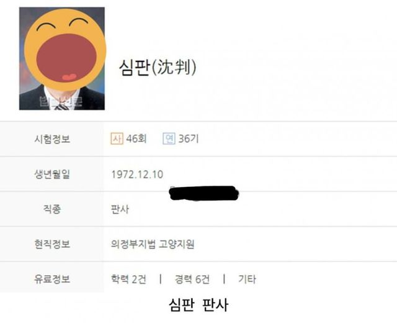Click the name heading 심판(沈判)

(158, 68)
